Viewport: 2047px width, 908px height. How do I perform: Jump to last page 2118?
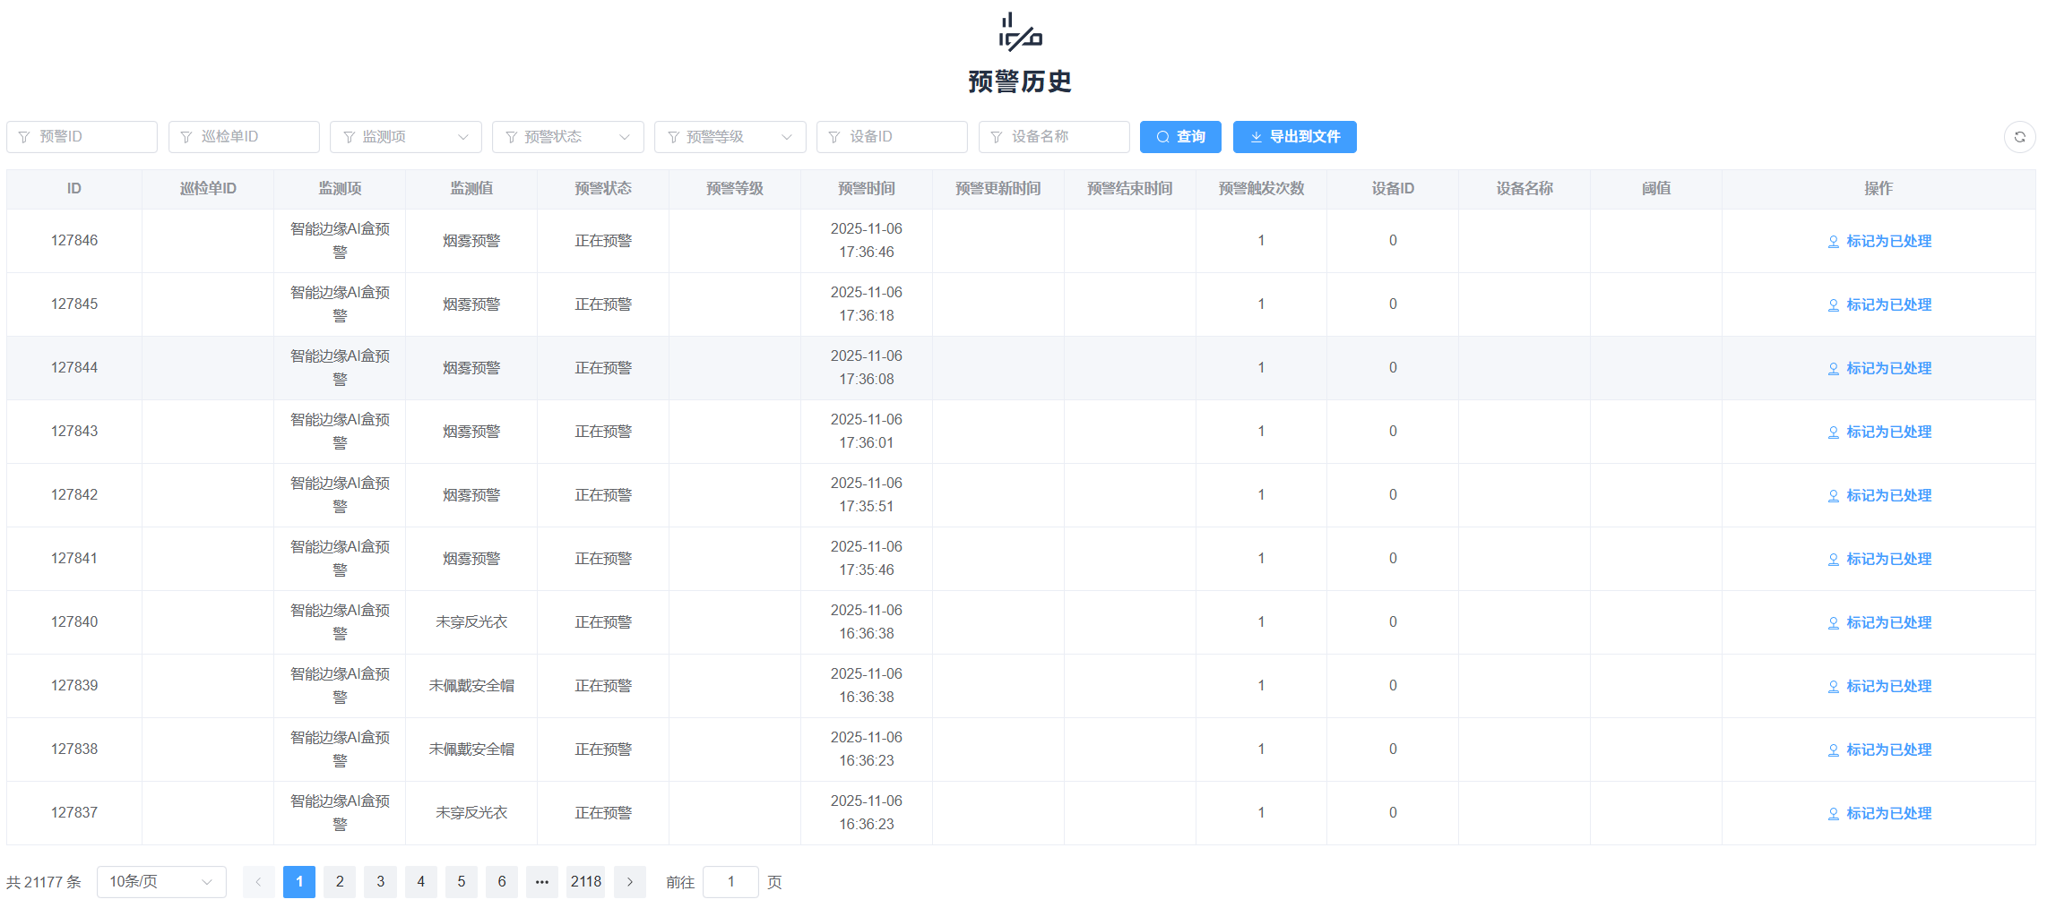(585, 882)
